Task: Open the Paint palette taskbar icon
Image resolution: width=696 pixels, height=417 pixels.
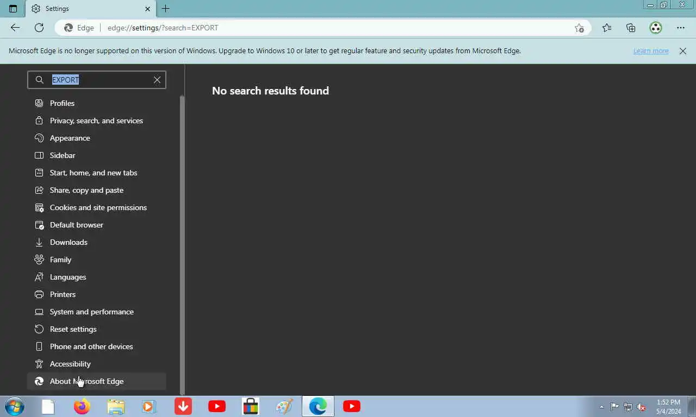Action: click(x=284, y=406)
